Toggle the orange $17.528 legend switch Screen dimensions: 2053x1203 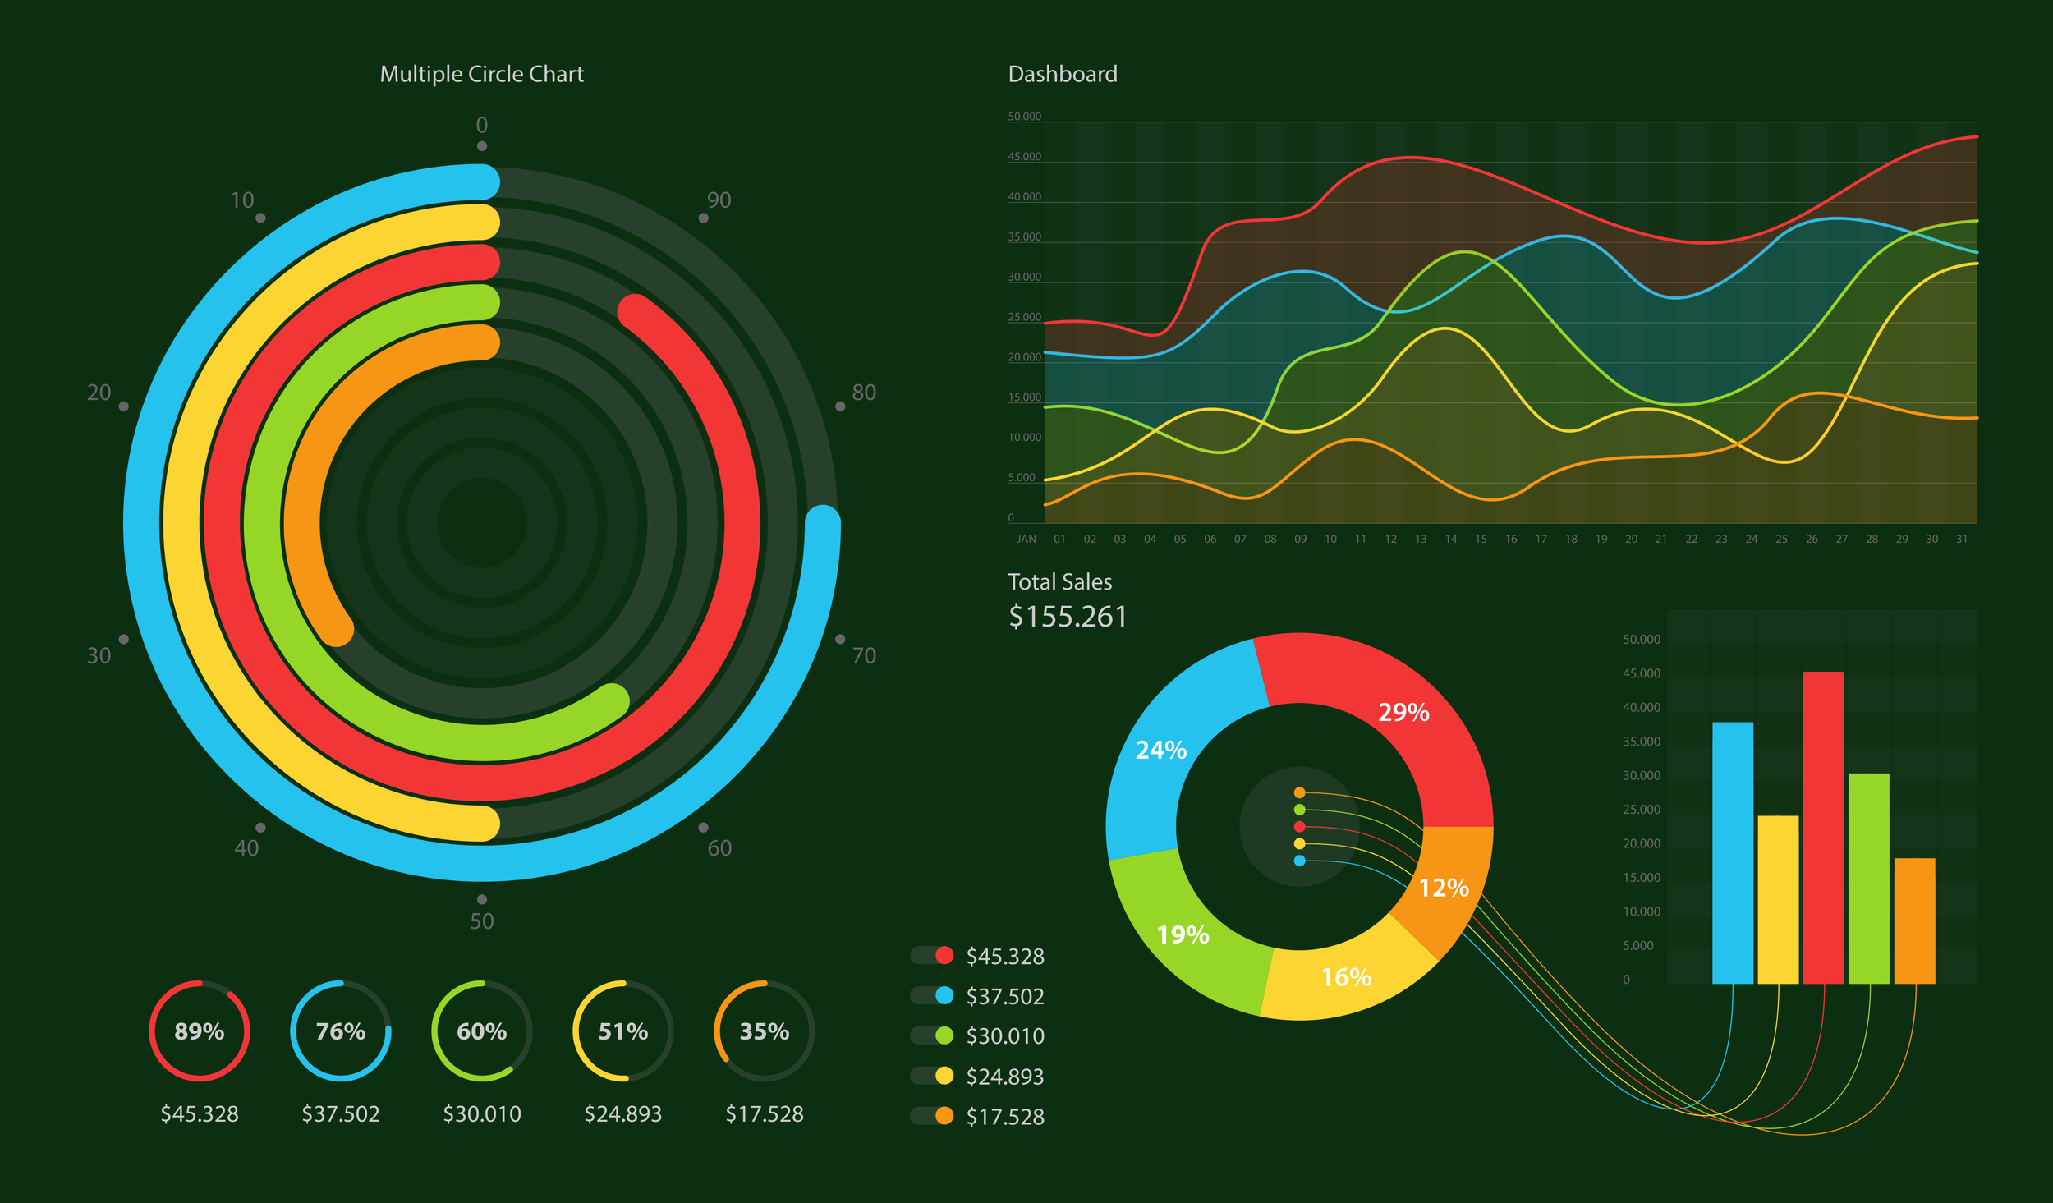[932, 1116]
